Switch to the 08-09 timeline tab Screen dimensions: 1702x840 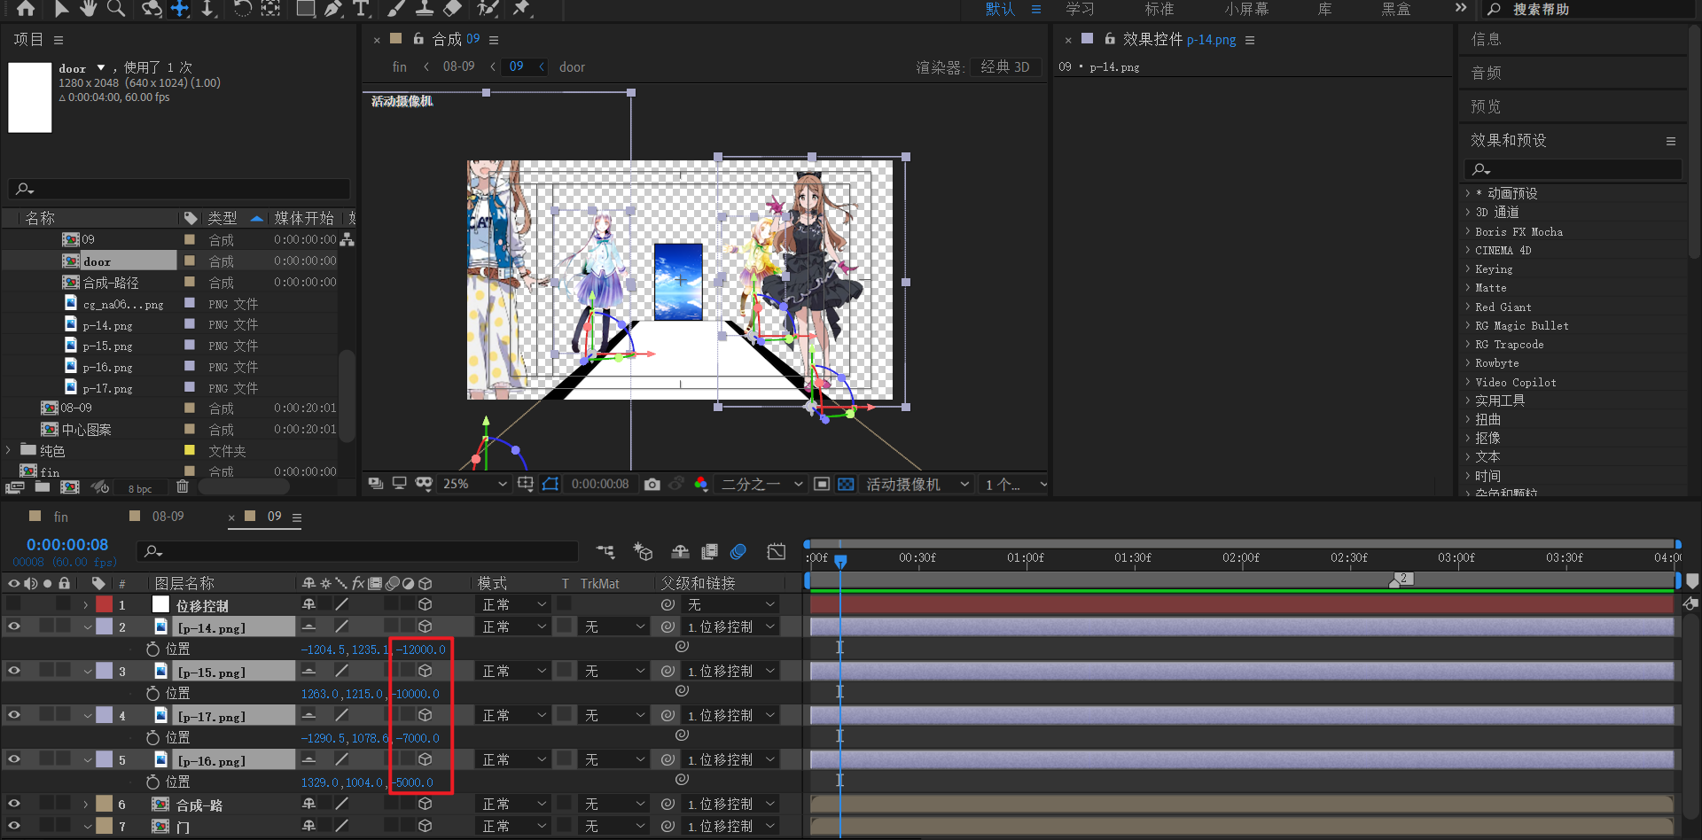(x=168, y=517)
